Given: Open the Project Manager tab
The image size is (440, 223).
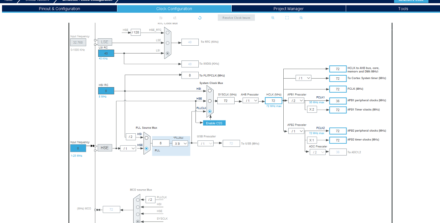Looking at the screenshot, I should (289, 9).
